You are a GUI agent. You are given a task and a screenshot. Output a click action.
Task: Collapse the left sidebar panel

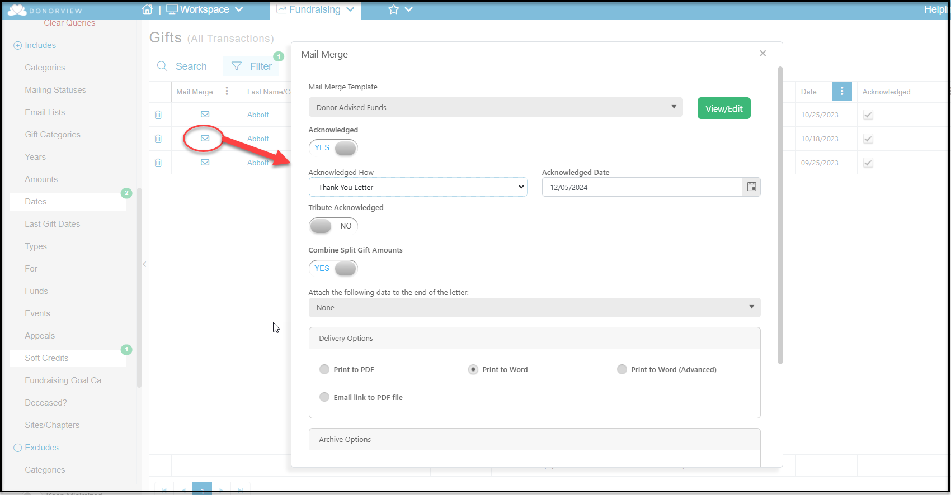coord(144,264)
